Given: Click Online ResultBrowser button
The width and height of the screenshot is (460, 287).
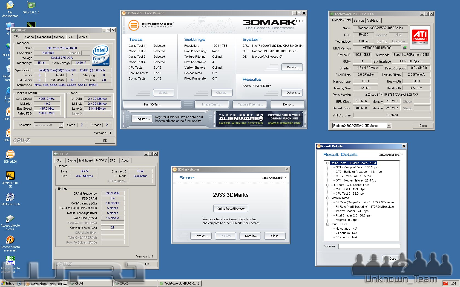Looking at the screenshot, I should 231,209.
